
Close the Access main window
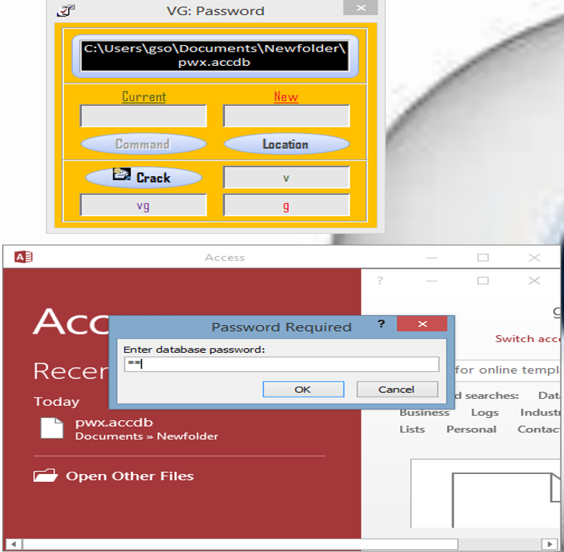pyautogui.click(x=535, y=258)
